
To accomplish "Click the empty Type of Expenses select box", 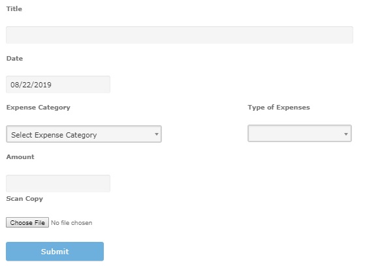I will click(x=300, y=134).
